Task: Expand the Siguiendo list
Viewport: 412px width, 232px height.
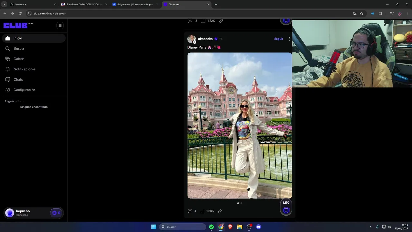Action: [x=15, y=101]
